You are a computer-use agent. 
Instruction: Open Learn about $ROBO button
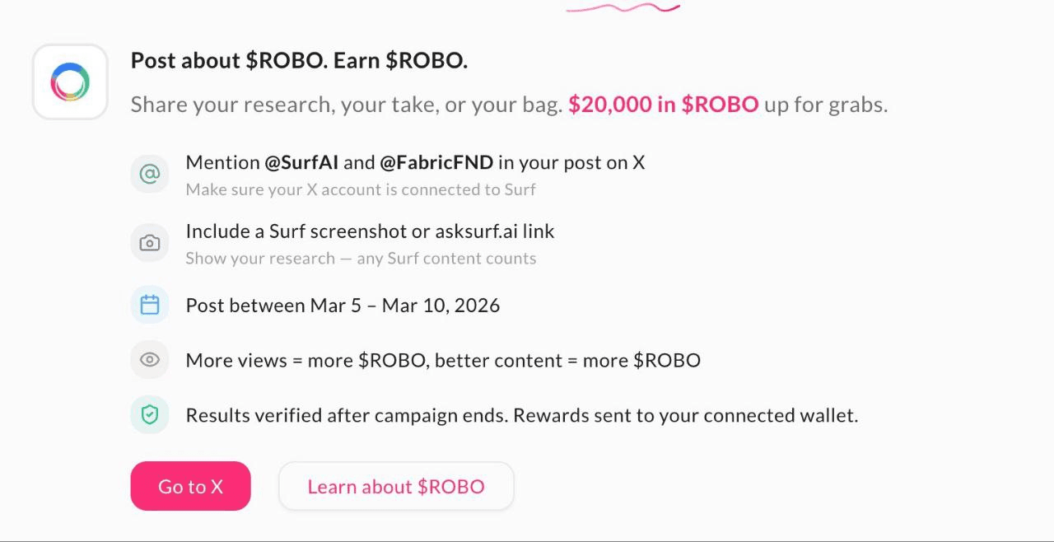396,486
